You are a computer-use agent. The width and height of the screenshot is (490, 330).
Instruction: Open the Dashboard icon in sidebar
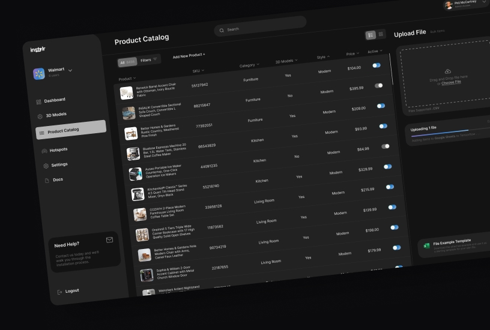[x=39, y=102]
